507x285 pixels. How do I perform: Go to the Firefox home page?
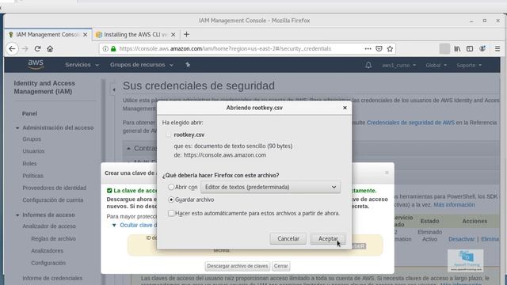50,49
